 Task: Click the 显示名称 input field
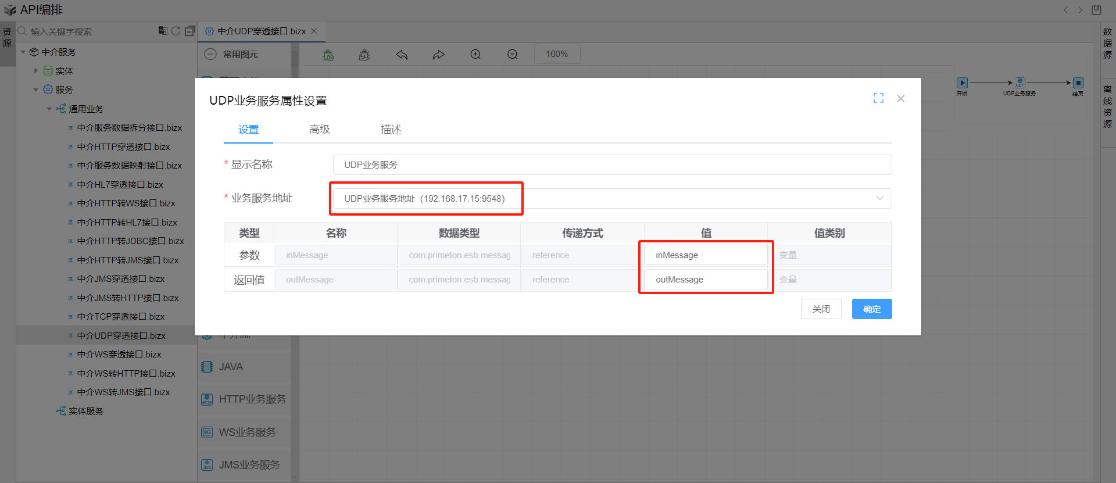[x=613, y=164]
